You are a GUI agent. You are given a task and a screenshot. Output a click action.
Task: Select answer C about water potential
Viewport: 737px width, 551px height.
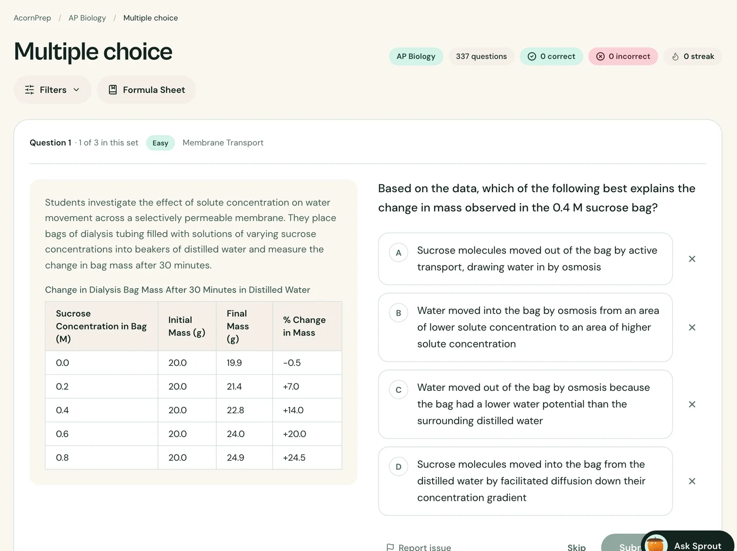(x=525, y=404)
